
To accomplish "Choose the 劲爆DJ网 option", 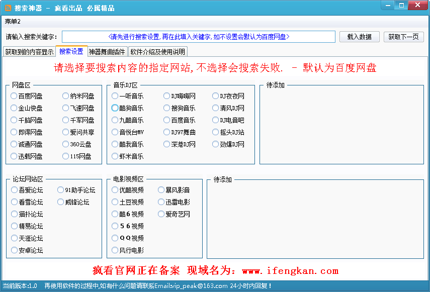I will pyautogui.click(x=228, y=144).
